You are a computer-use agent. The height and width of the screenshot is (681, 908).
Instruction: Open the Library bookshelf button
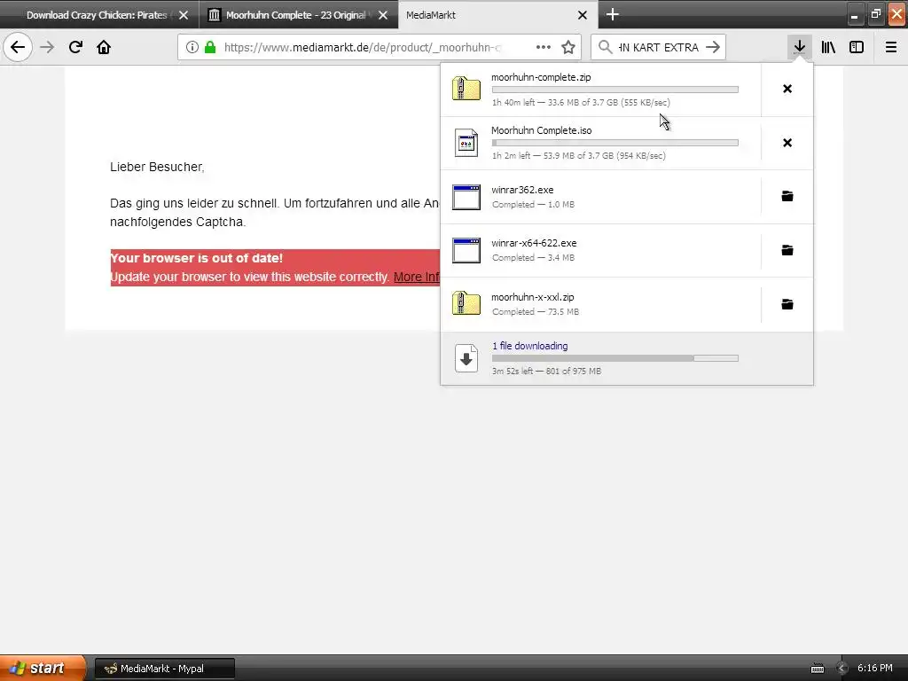pyautogui.click(x=828, y=47)
